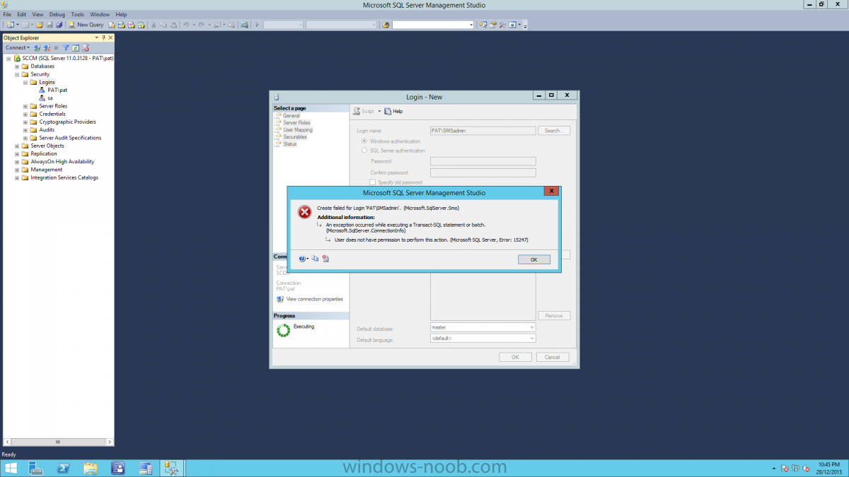Open the Default language dropdown

coord(531,338)
